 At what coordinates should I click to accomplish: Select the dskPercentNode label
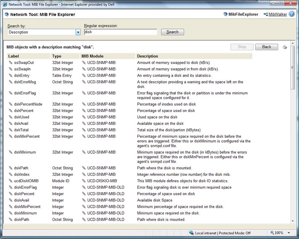[x=28, y=104]
